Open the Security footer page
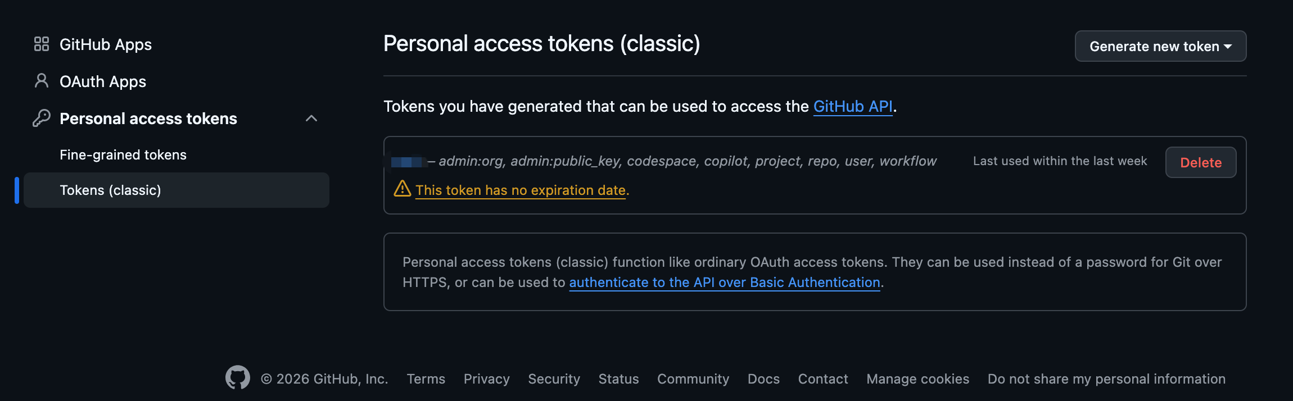The height and width of the screenshot is (401, 1293). pyautogui.click(x=554, y=379)
